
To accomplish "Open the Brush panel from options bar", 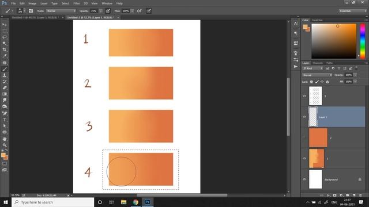I will (x=31, y=11).
